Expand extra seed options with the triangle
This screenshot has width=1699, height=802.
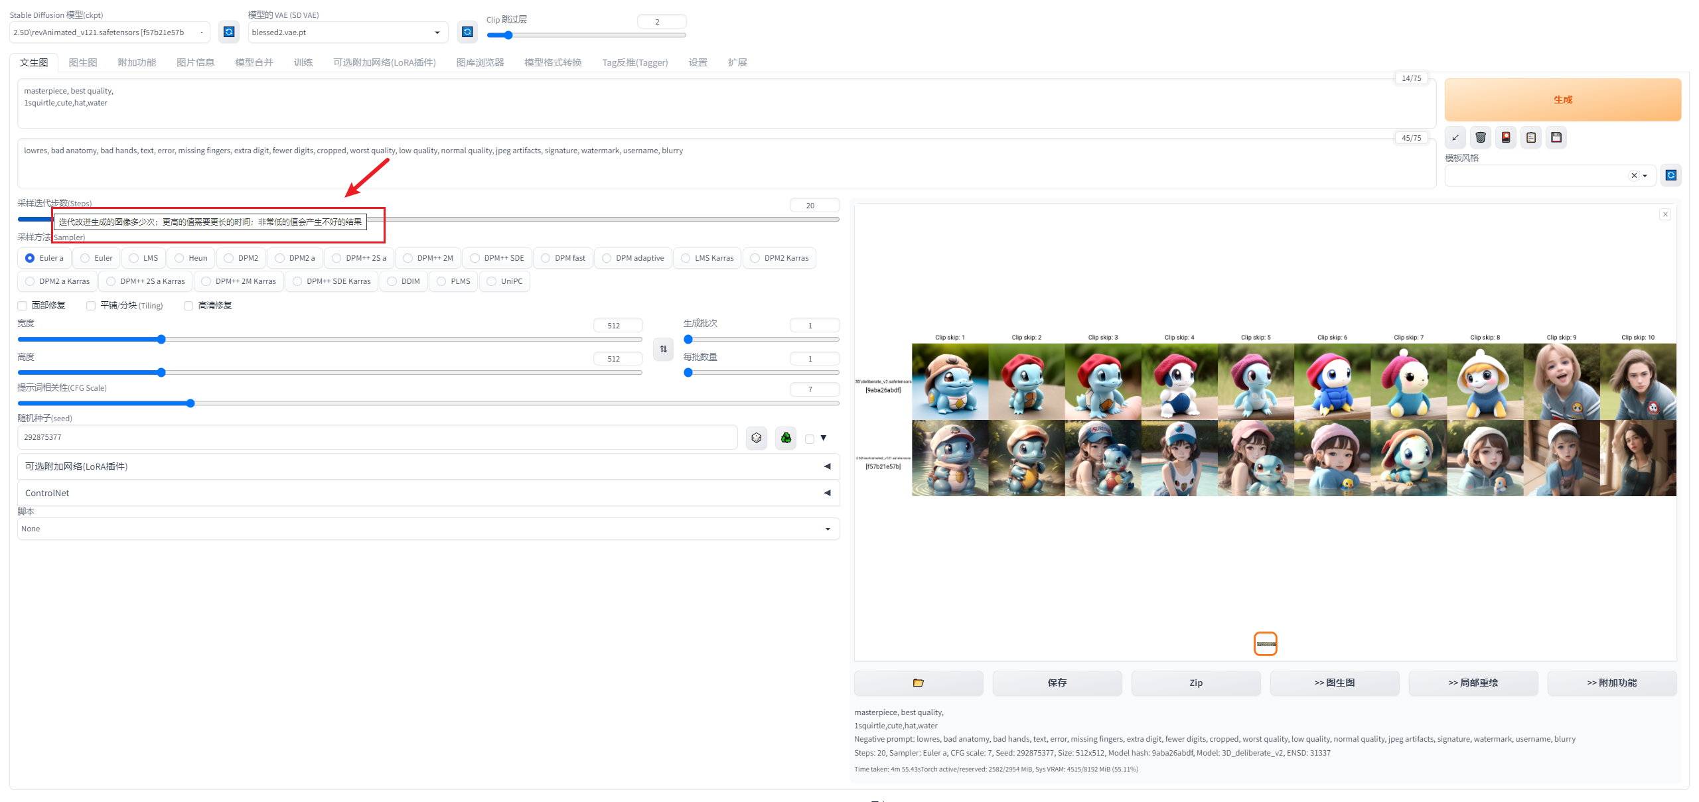824,438
